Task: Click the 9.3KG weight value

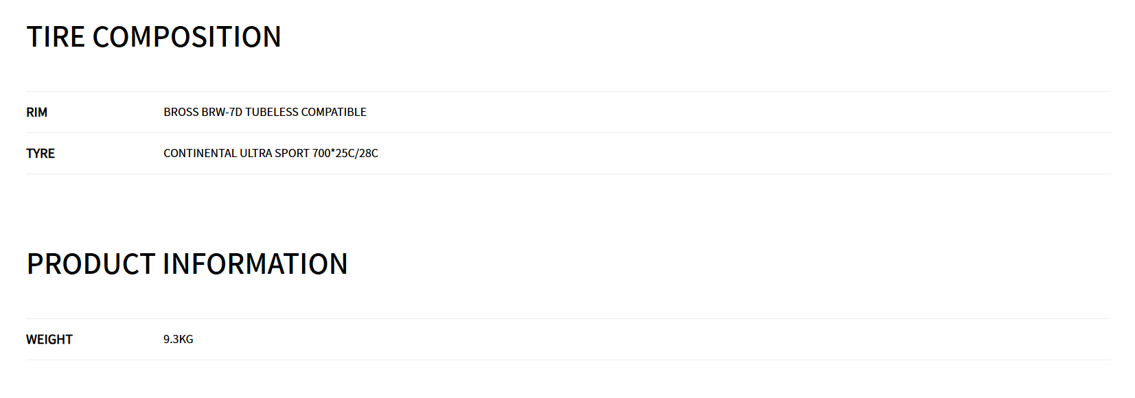Action: pos(179,340)
